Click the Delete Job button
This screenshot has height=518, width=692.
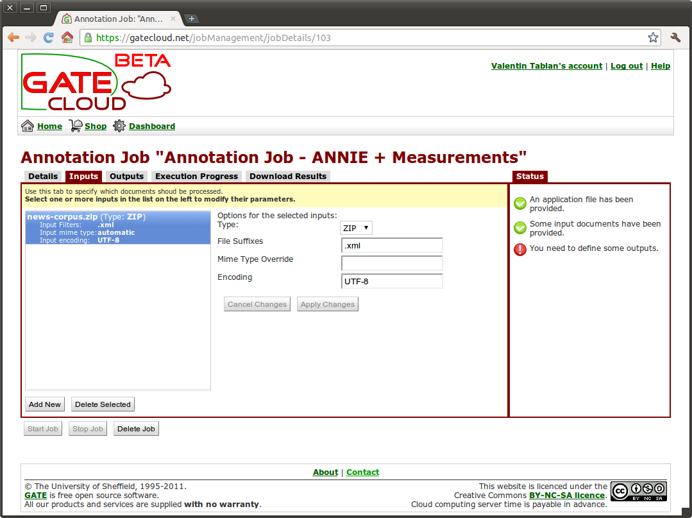136,429
